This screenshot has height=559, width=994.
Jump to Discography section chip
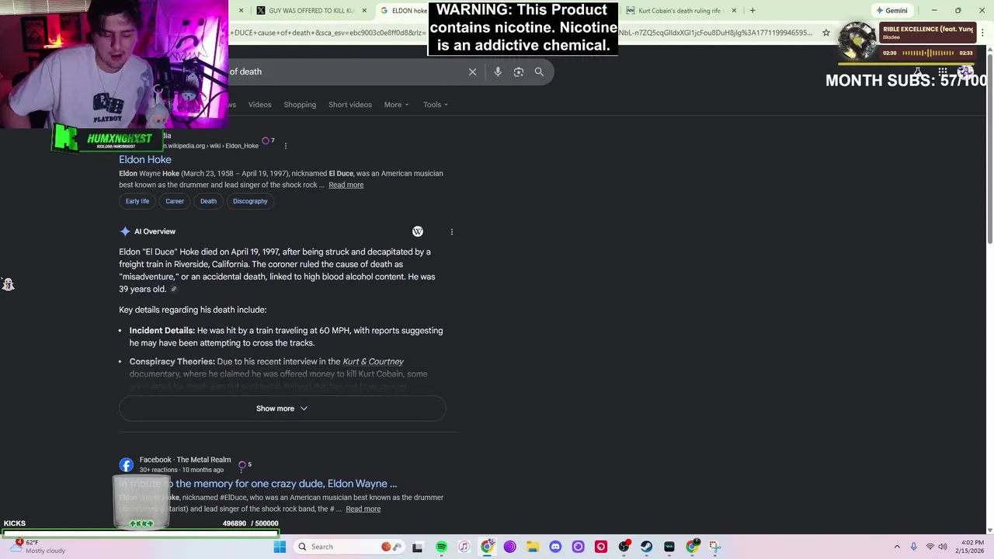pos(250,201)
